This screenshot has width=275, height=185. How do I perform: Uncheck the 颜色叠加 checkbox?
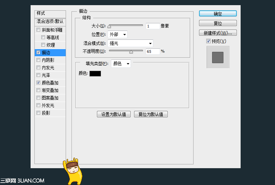click(x=38, y=82)
